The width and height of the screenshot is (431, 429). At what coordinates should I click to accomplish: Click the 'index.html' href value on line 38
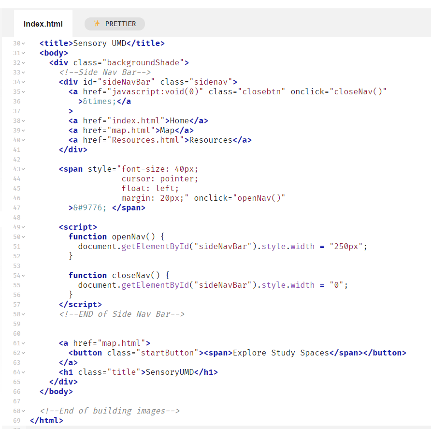(x=136, y=121)
